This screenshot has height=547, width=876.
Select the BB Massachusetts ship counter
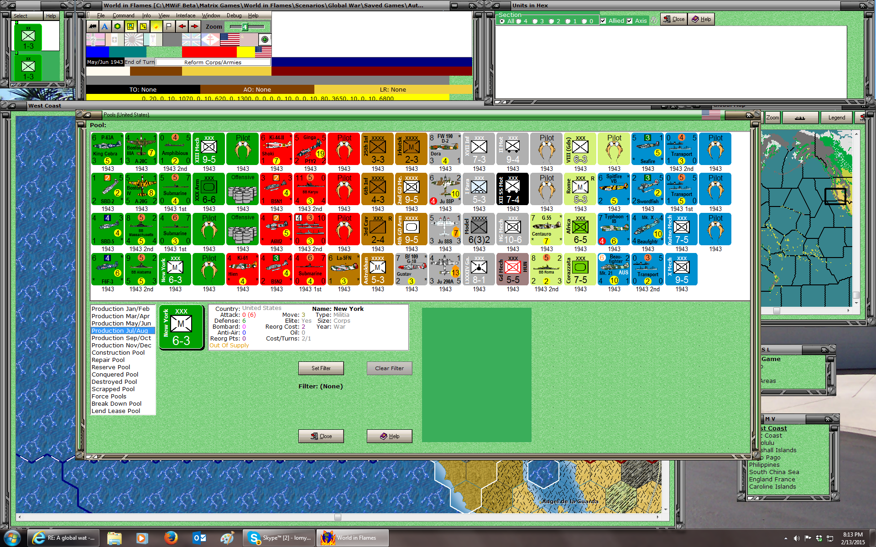pyautogui.click(x=141, y=229)
